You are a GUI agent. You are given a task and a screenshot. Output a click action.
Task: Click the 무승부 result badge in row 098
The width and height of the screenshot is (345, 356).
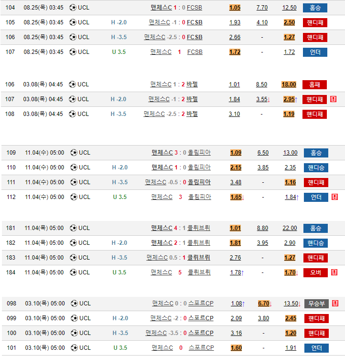[316, 304]
